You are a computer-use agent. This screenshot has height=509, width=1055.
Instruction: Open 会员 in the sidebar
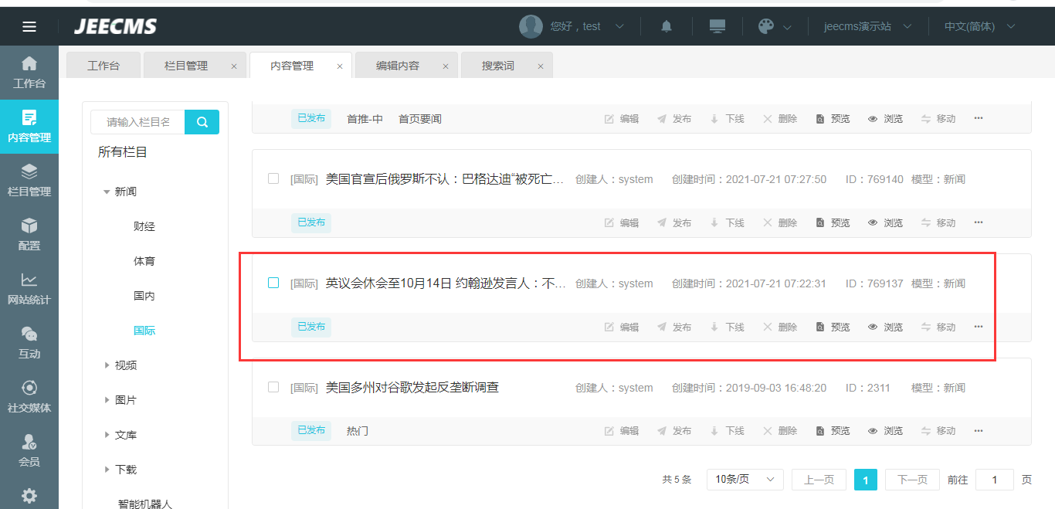(29, 451)
